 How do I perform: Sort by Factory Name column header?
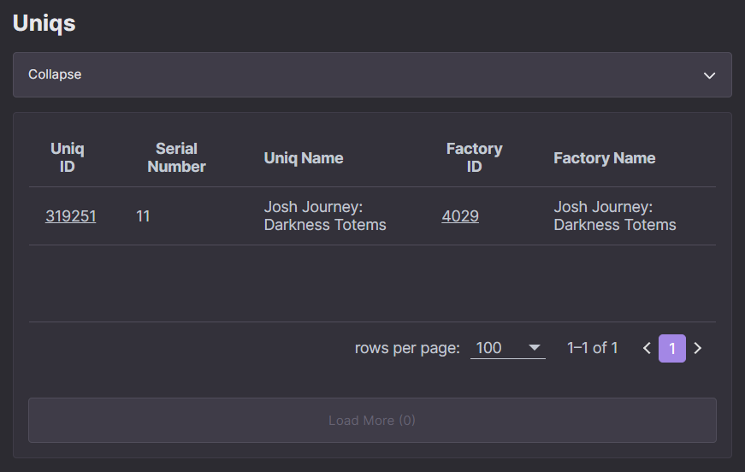point(605,158)
